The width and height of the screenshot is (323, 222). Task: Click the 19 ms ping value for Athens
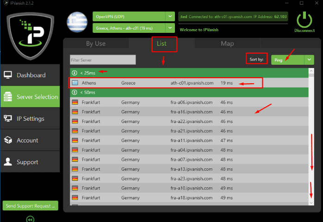(x=227, y=83)
